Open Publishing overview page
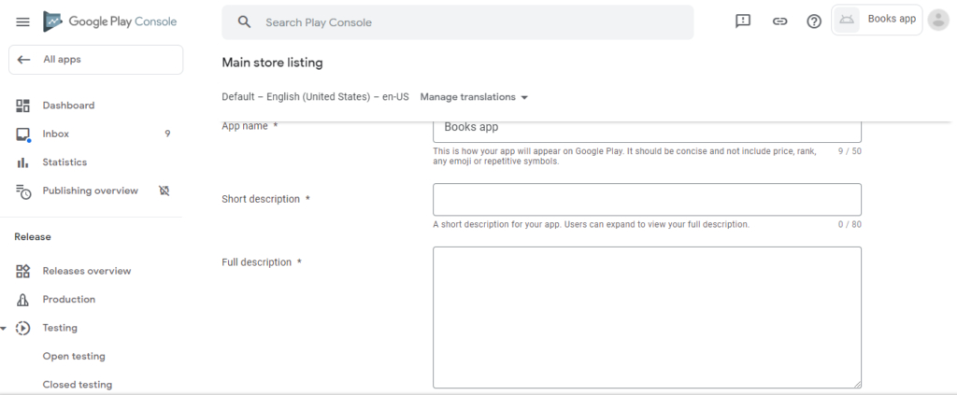Screen dimensions: 957x395 [91, 190]
